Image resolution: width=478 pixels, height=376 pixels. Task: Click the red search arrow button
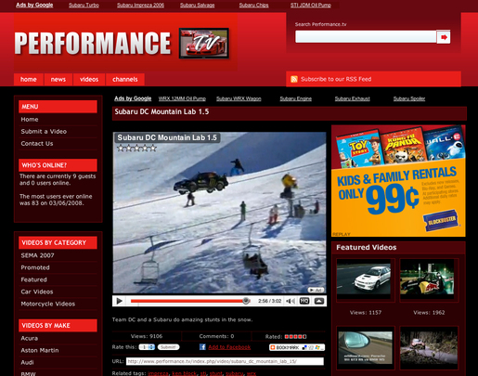[x=444, y=37]
